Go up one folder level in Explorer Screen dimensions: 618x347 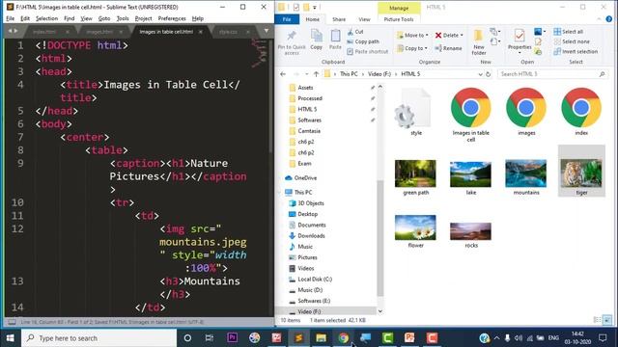tap(316, 74)
